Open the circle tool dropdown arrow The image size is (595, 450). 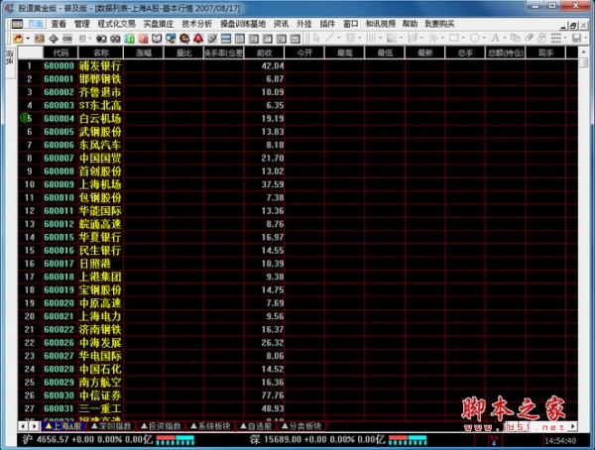[x=484, y=38]
